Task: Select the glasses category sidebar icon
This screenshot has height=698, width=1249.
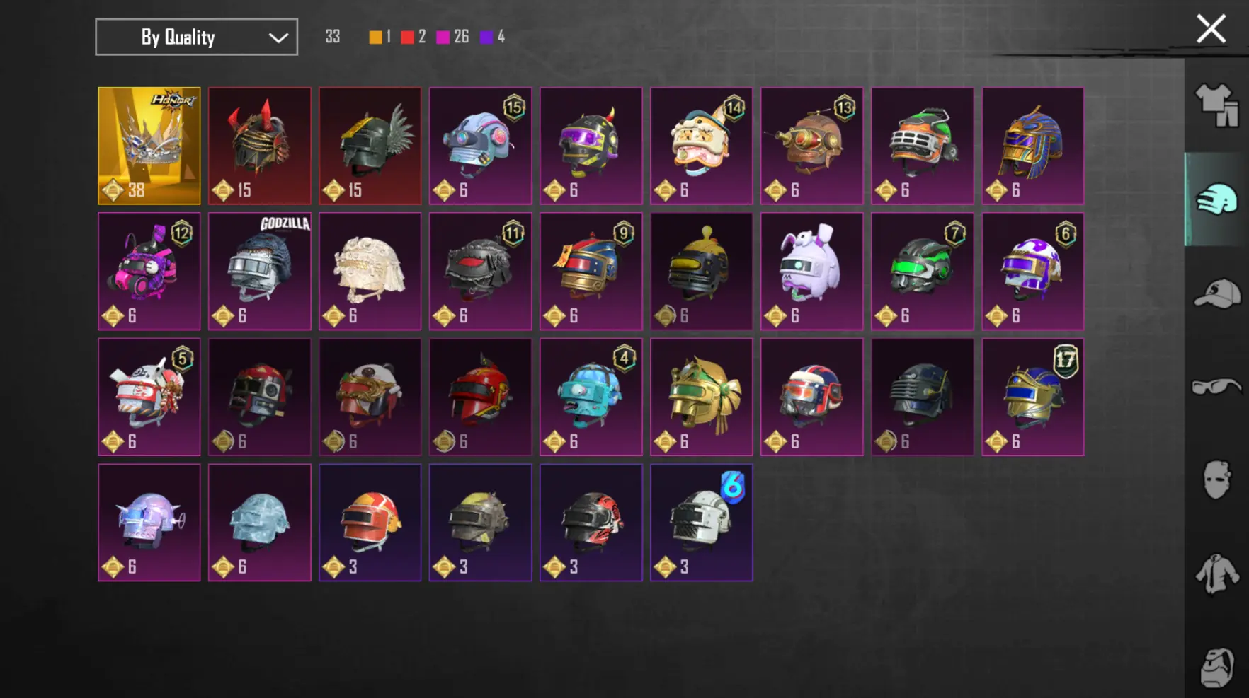Action: (x=1216, y=387)
